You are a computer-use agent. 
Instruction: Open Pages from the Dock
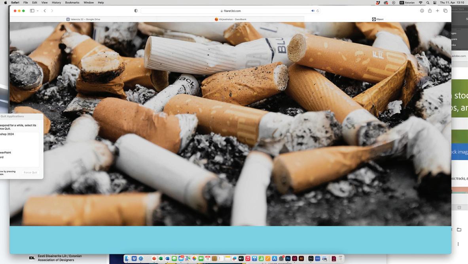coord(268,258)
